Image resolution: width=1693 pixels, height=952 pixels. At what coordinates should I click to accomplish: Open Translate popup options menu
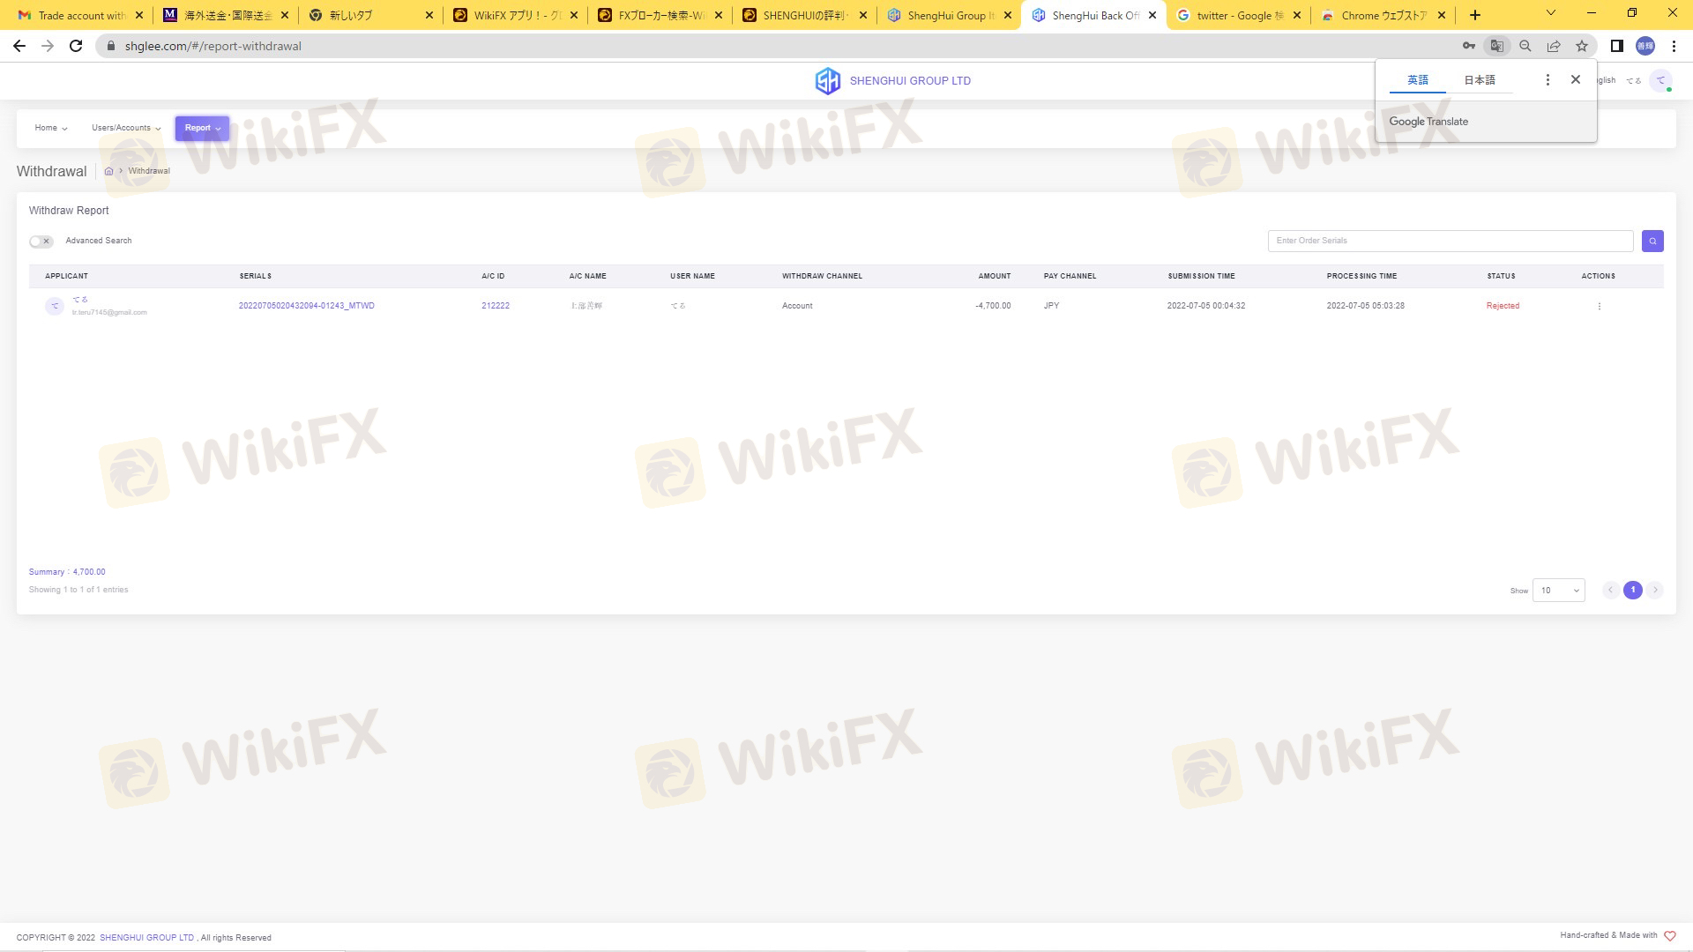(x=1548, y=80)
